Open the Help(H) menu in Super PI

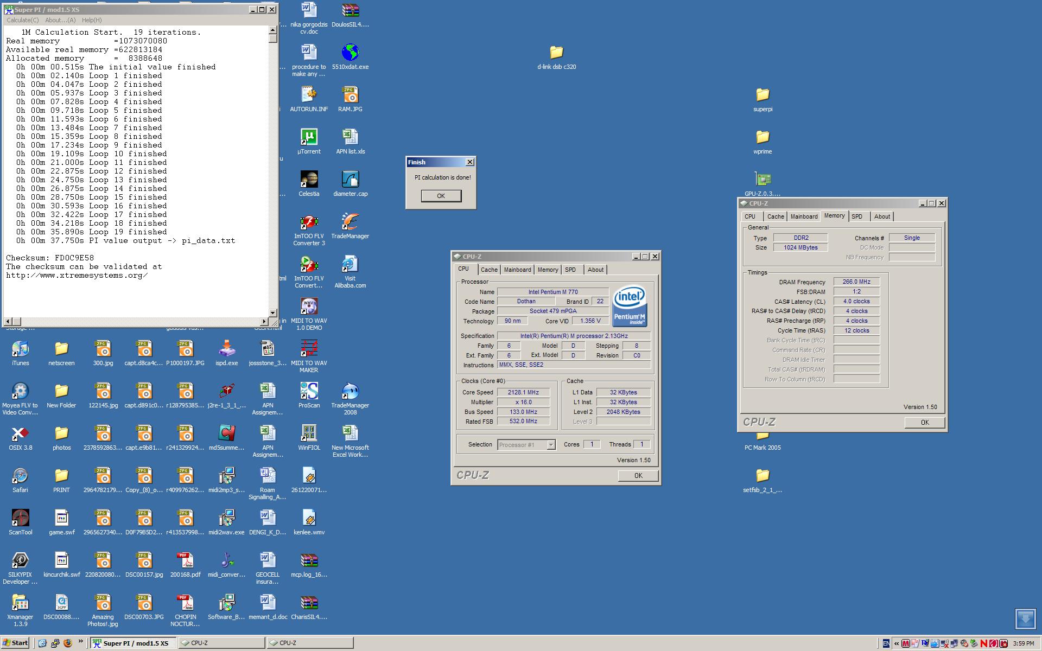92,20
